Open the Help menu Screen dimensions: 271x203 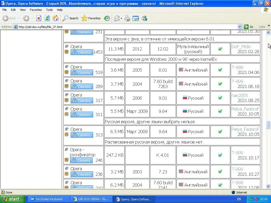tap(60, 10)
